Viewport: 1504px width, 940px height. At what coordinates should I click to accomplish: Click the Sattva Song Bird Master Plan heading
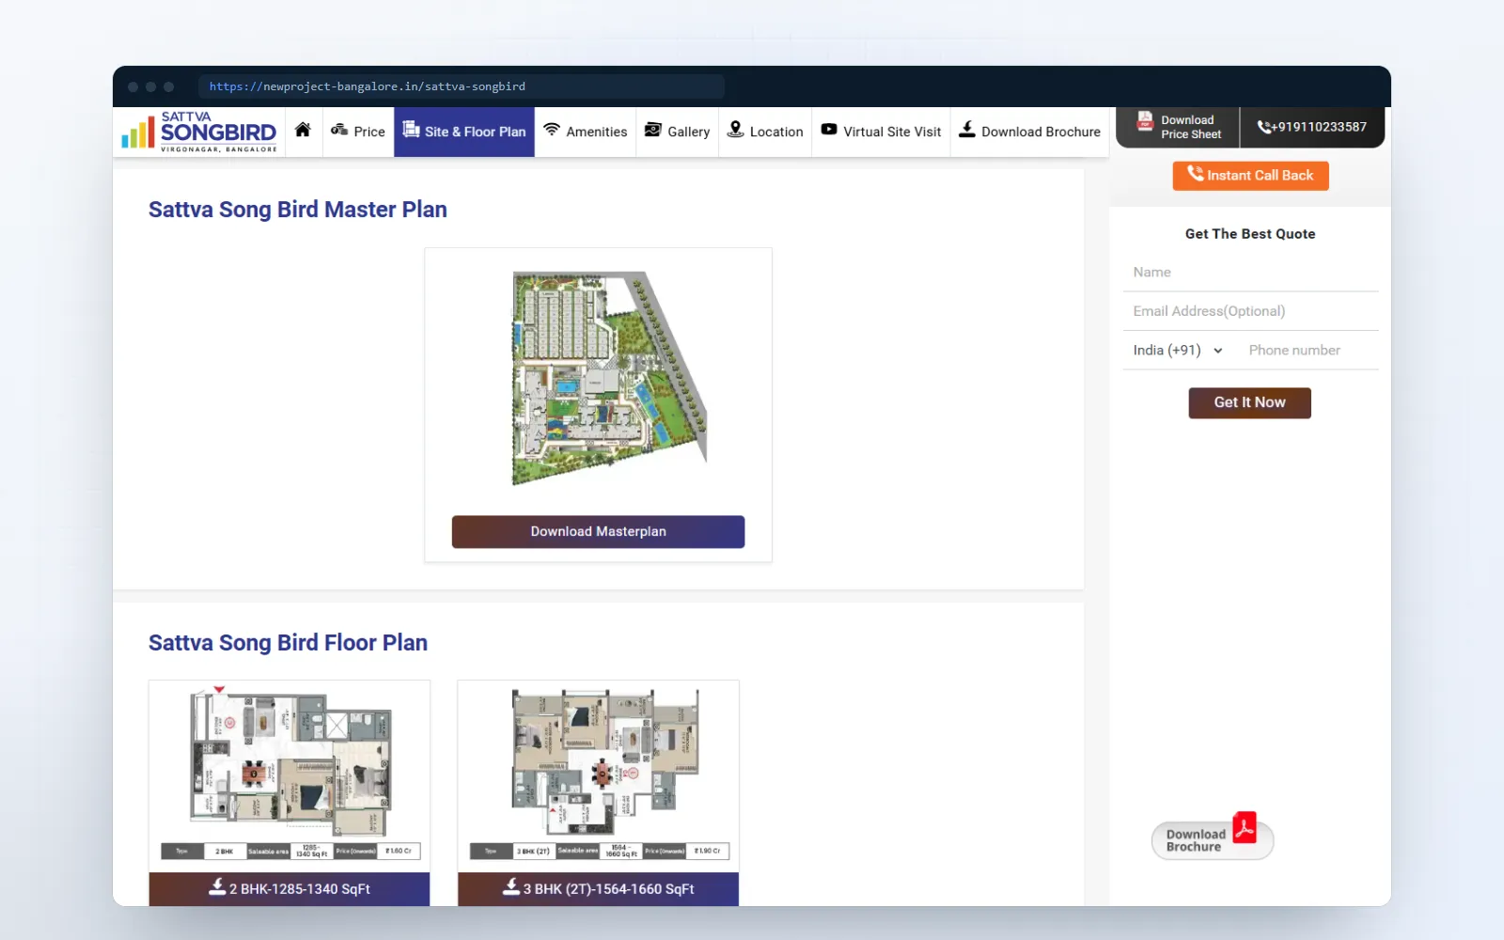[298, 210]
